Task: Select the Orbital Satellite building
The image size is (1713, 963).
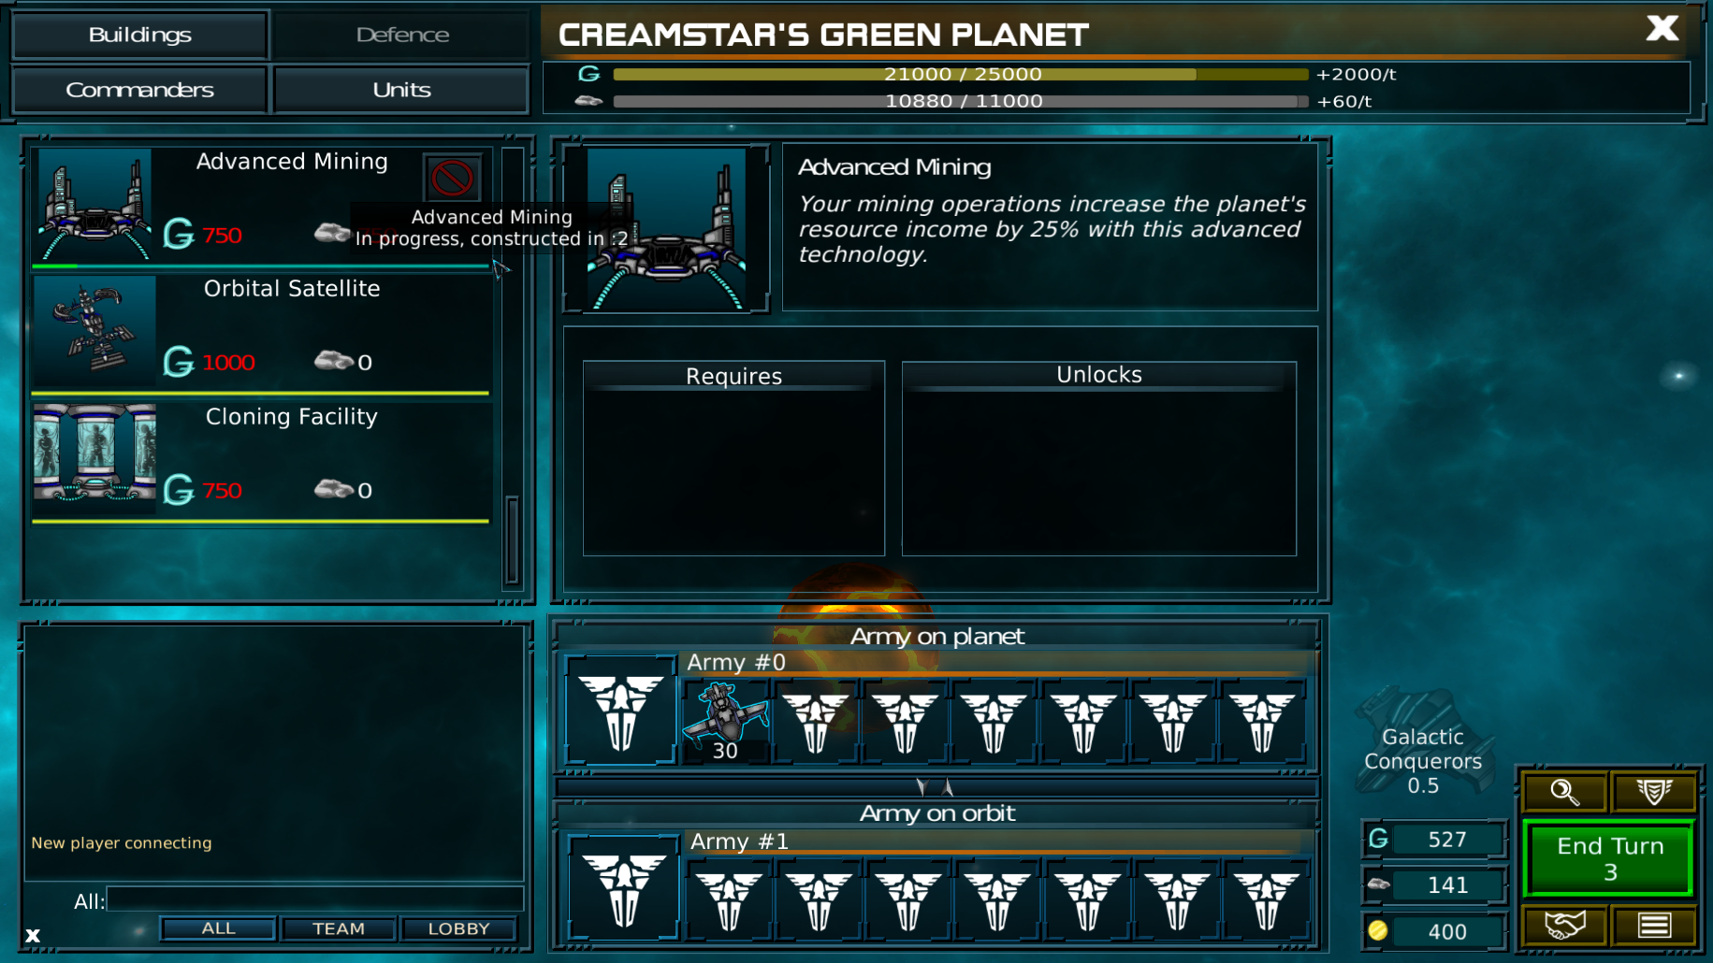Action: (x=261, y=331)
